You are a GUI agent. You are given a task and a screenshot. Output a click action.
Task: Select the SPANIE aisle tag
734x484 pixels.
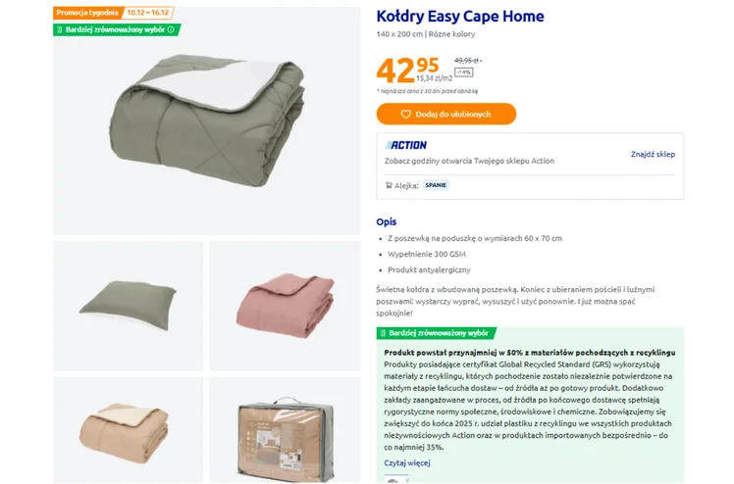pos(436,184)
